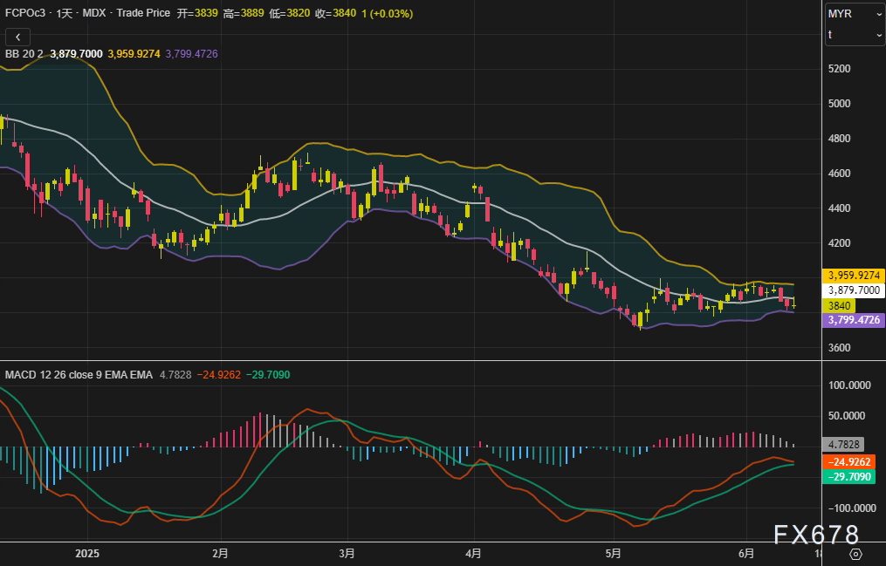Screen dimensions: 886x566
Task: Click the purple 3,799.4726 lower band label
Action: (855, 320)
